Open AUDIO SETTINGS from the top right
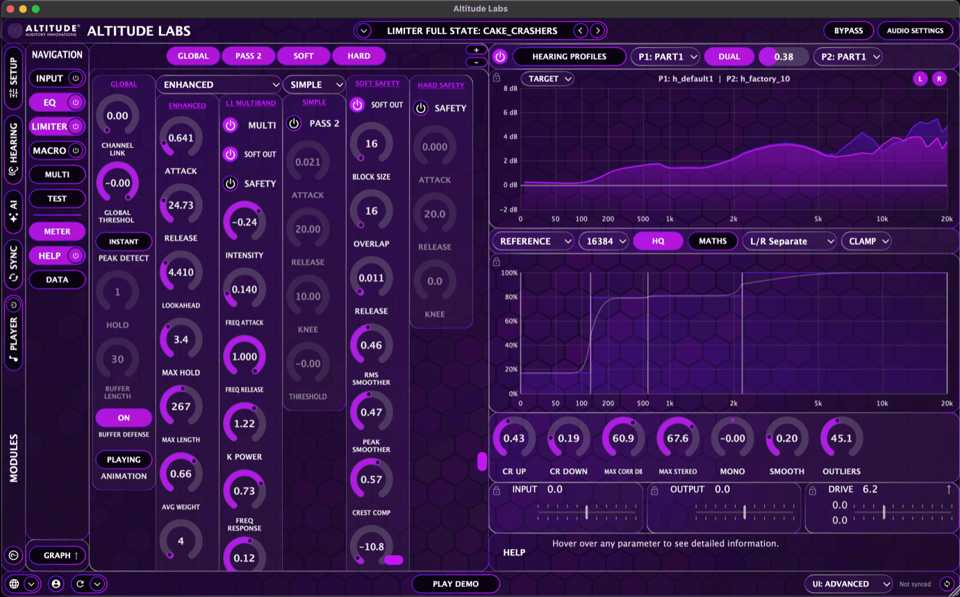The height and width of the screenshot is (597, 960). click(x=916, y=31)
